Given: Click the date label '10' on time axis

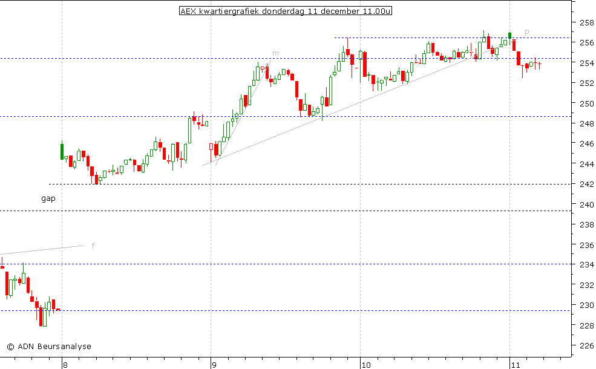Looking at the screenshot, I should (365, 365).
